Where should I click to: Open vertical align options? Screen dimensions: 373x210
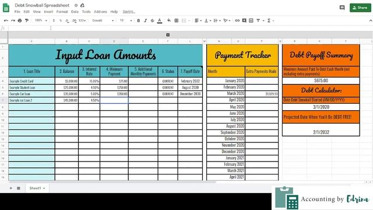coord(207,21)
